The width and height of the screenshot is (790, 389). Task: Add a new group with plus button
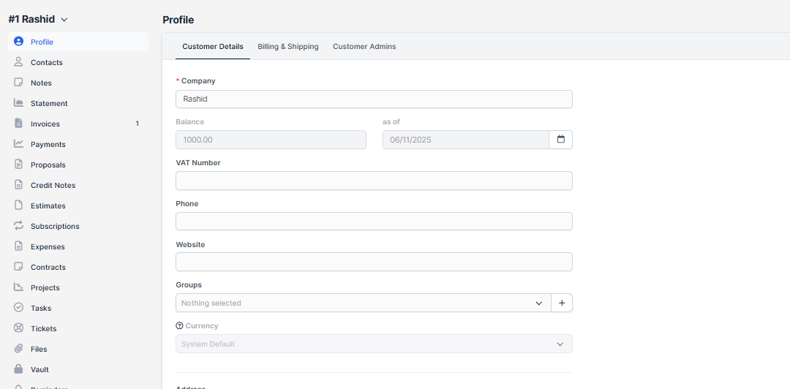562,303
